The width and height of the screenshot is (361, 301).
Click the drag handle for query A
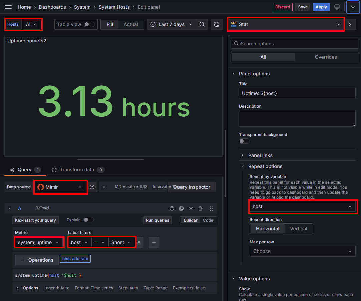(211, 208)
